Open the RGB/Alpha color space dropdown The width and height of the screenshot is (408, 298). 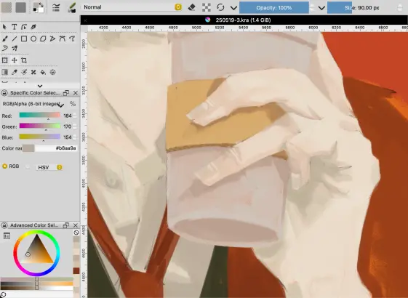click(x=33, y=104)
